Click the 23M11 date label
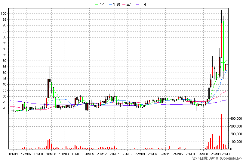This screenshot has width=243, height=162. pos(165,154)
